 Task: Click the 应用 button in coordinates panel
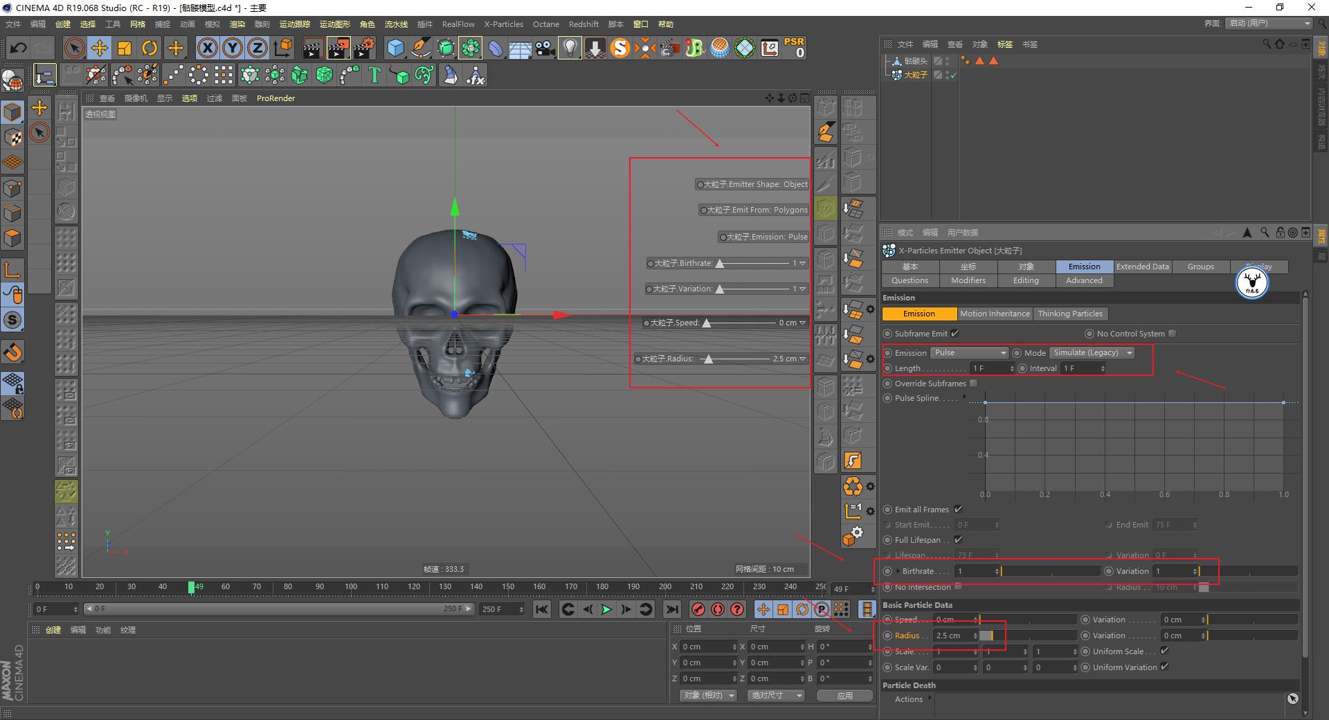844,695
